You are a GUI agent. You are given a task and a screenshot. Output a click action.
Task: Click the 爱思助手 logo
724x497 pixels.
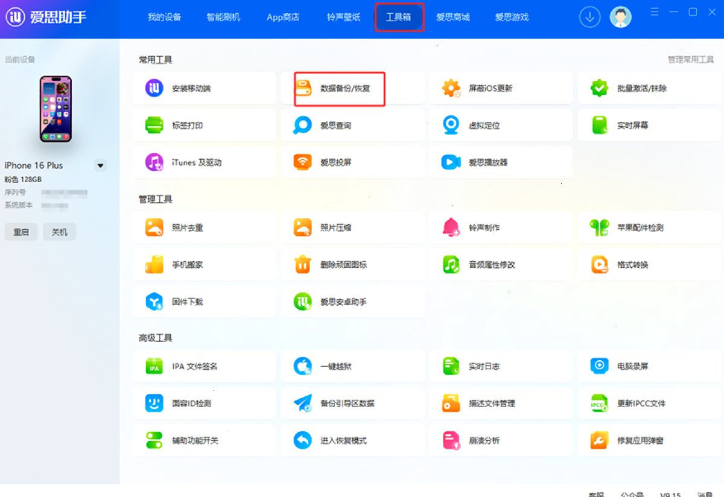pos(46,17)
